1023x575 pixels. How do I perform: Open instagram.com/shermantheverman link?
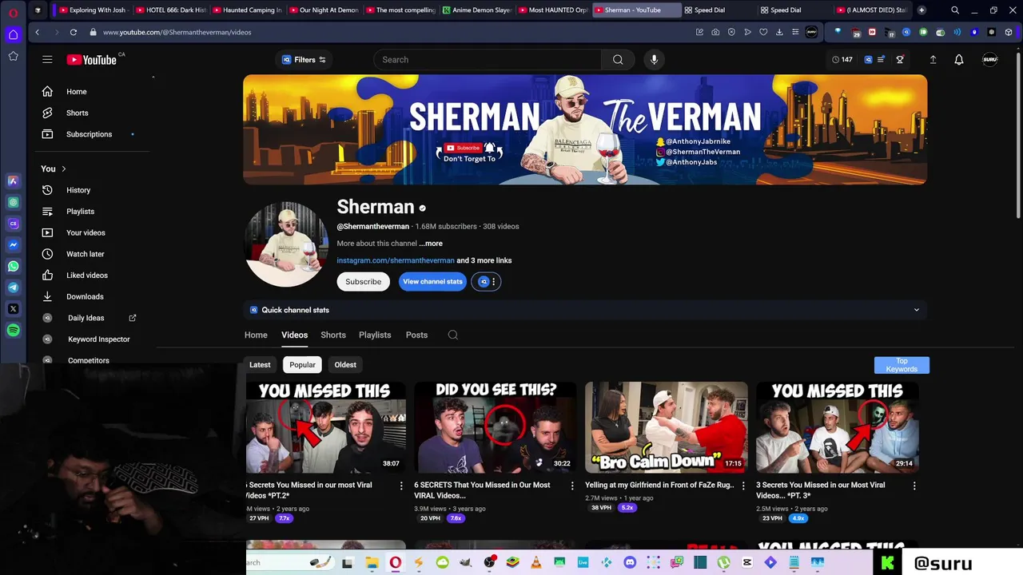[396, 260]
